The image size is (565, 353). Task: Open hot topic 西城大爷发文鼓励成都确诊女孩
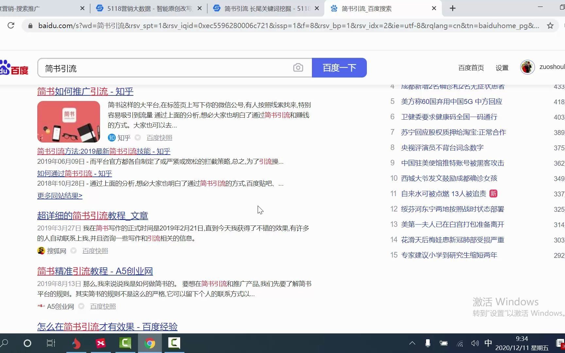(449, 178)
